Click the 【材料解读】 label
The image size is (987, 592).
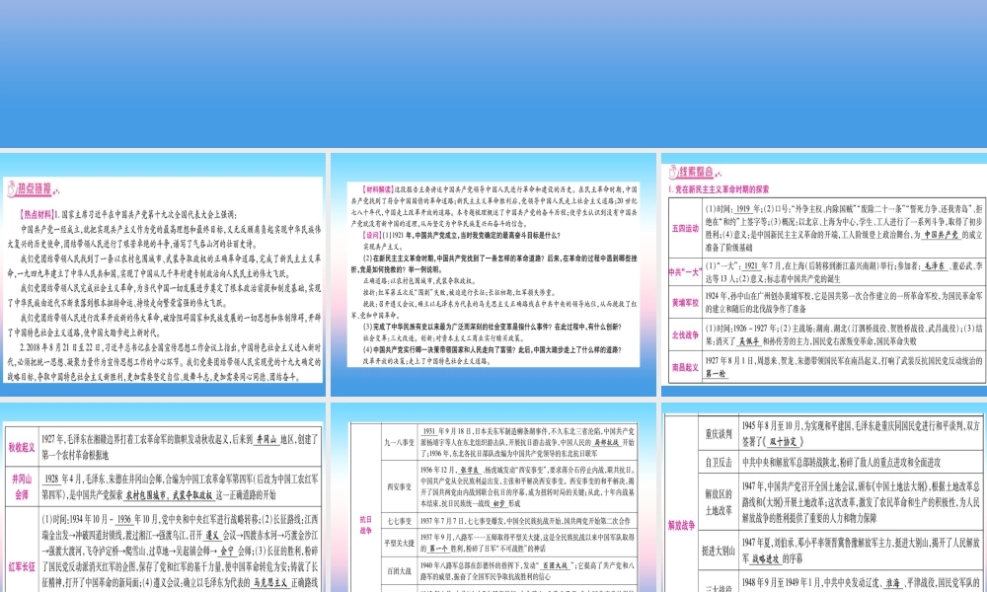coord(378,188)
